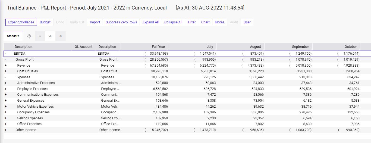Click the row count field showing 20
Viewport: 371px width, 143px height.
click(50, 36)
